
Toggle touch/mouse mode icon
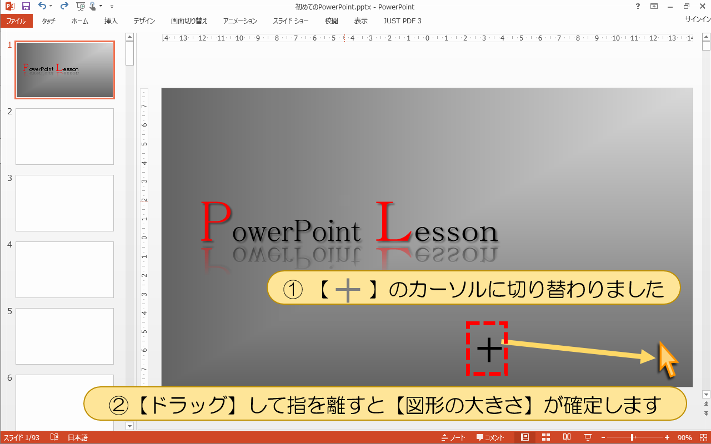click(93, 7)
